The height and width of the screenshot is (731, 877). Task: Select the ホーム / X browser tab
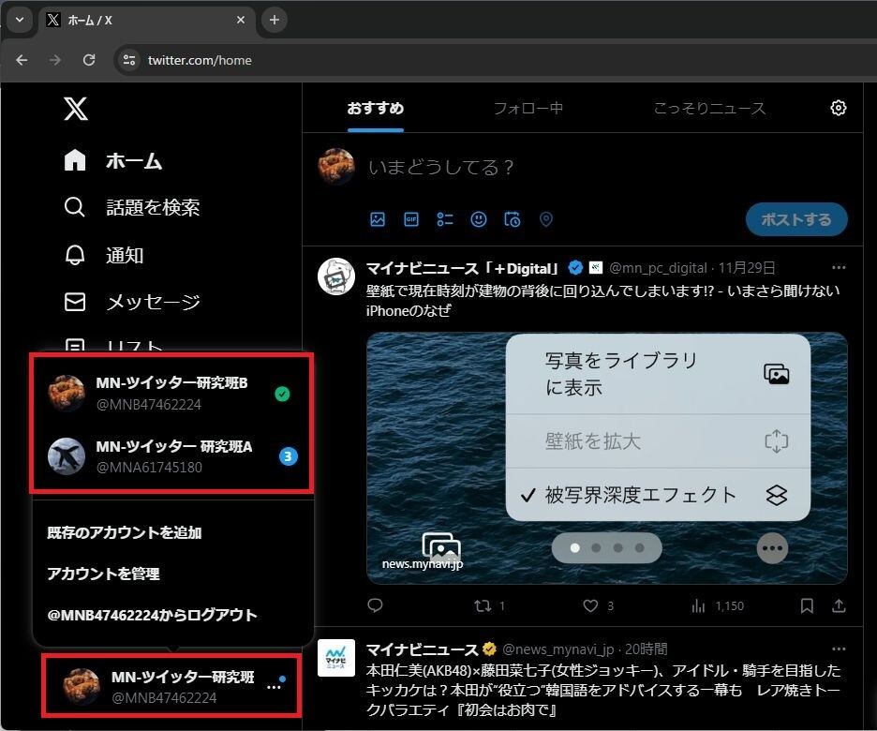click(x=147, y=20)
